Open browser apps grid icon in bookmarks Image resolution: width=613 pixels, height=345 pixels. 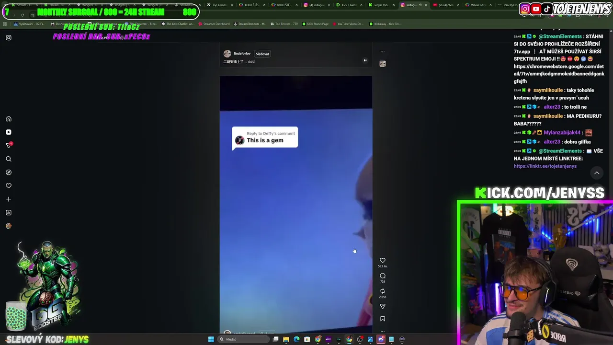(x=5, y=24)
